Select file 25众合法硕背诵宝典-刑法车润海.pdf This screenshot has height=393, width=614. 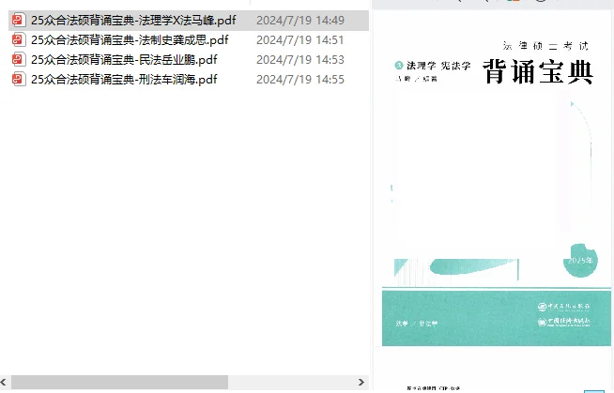[124, 80]
